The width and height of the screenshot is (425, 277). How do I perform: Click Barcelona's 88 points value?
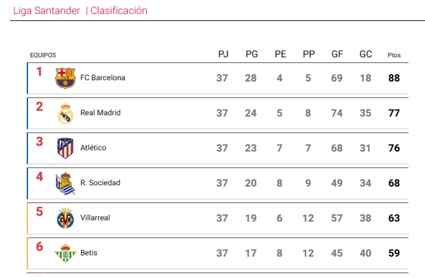tap(394, 78)
